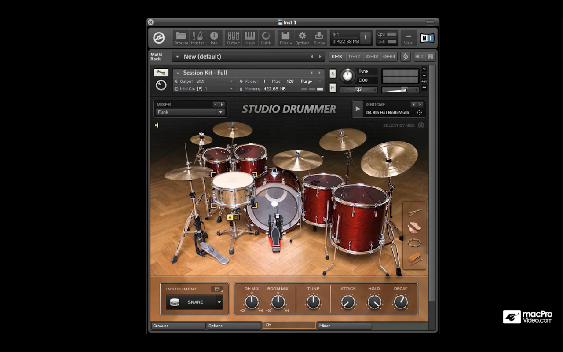Open the Options gear icon
This screenshot has width=563, height=352.
pos(302,37)
